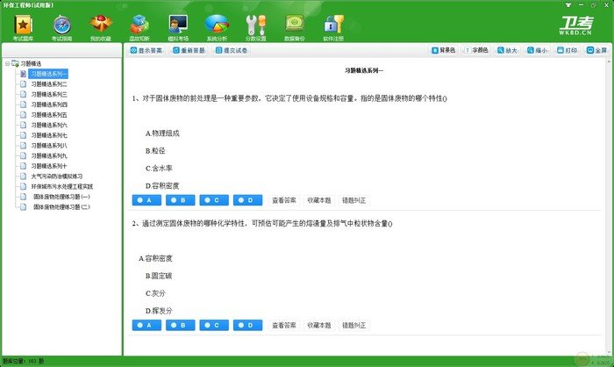Click 错题纠正 for question 1

pos(354,200)
